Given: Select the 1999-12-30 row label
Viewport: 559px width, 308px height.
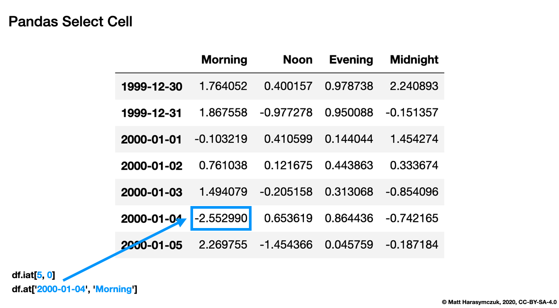Looking at the screenshot, I should [152, 86].
